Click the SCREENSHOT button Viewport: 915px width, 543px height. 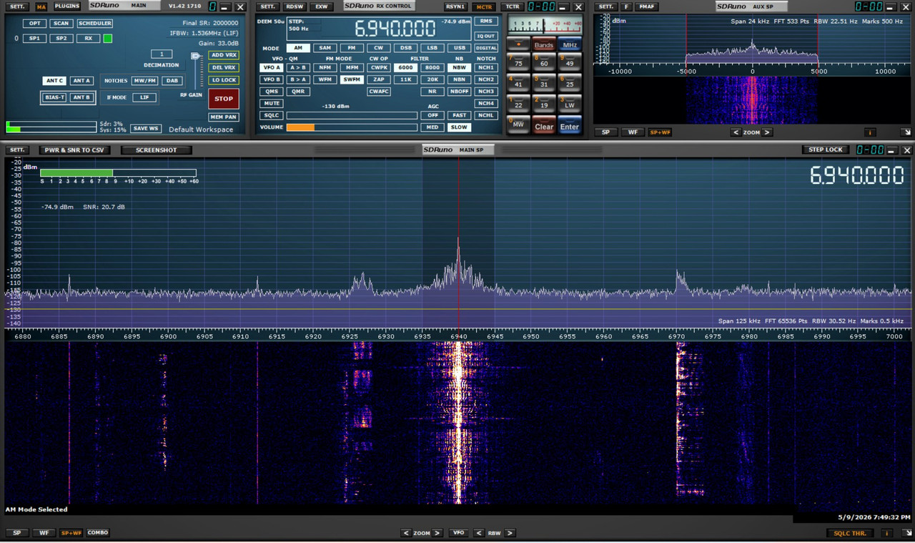(x=157, y=150)
